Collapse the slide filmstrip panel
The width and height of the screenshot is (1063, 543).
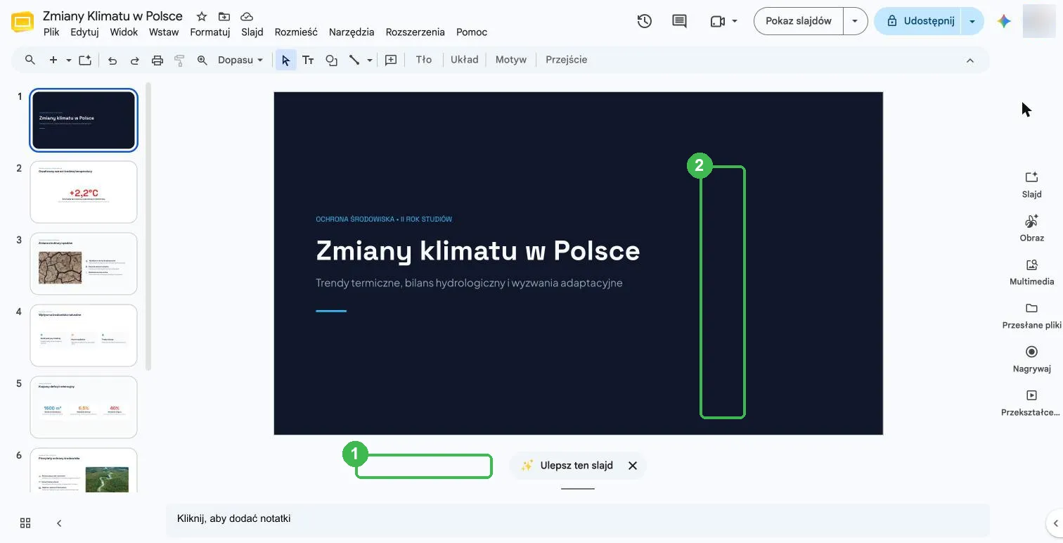pos(59,523)
